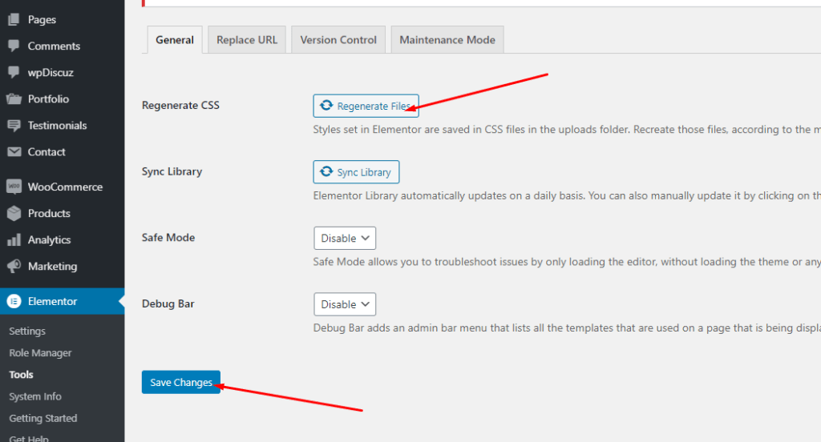This screenshot has height=442, width=821.
Task: Switch to the General tab
Action: [x=174, y=40]
